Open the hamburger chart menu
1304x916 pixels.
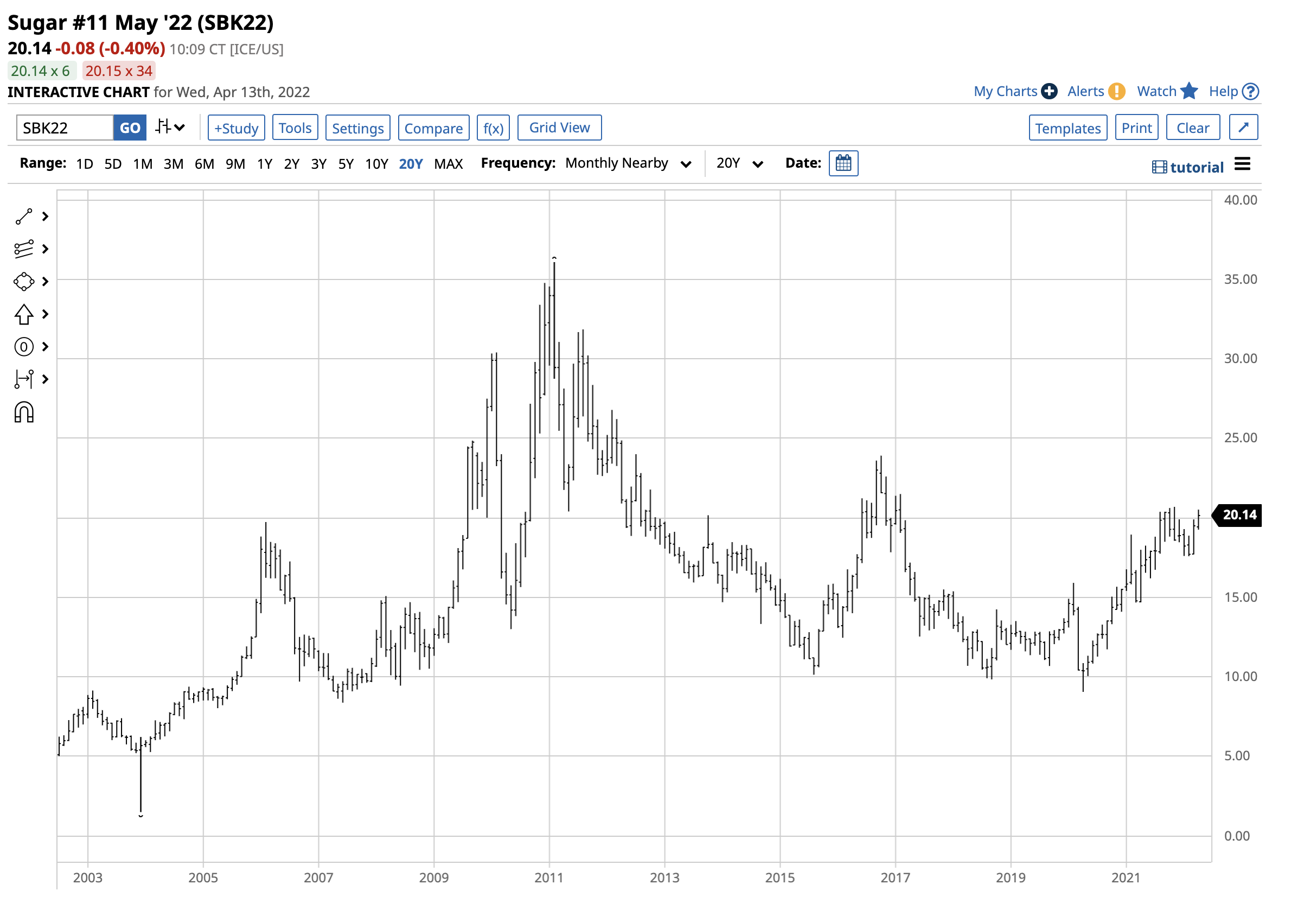1242,165
